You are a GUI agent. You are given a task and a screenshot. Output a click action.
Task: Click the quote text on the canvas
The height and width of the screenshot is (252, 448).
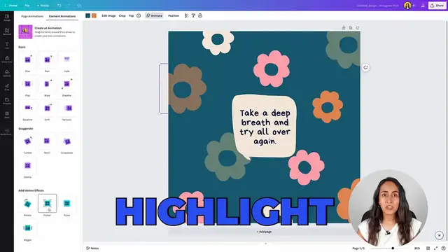point(265,127)
